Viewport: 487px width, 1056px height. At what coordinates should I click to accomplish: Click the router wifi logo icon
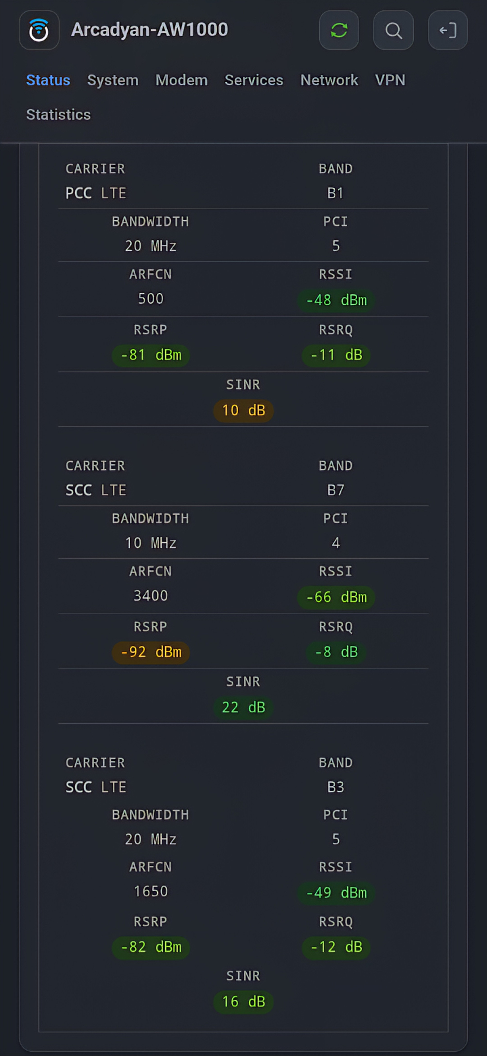click(x=39, y=30)
